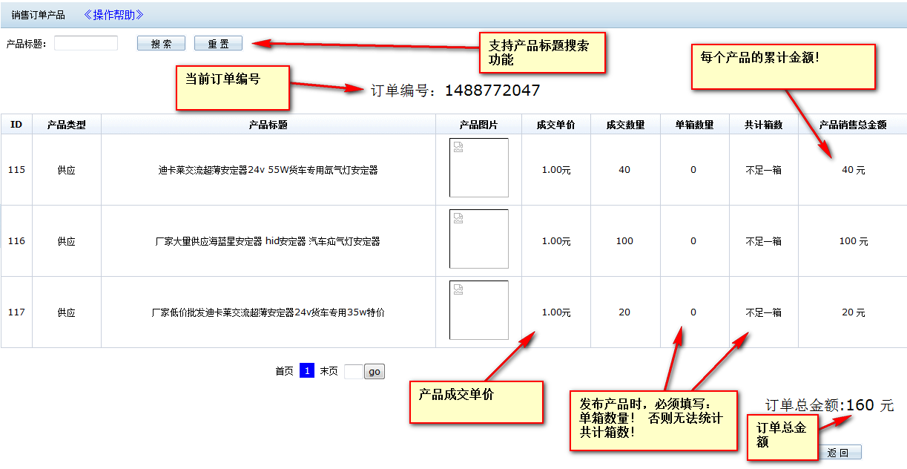Open the 操作帮助 help link
Viewport: 907px width, 469px height.
click(x=113, y=15)
